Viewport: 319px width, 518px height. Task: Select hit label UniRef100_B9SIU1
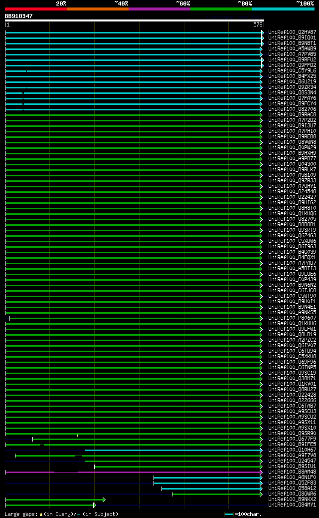point(292,466)
